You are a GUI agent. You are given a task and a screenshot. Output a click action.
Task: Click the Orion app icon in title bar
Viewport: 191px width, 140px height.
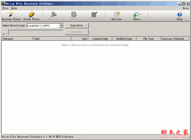[x=4, y=3]
